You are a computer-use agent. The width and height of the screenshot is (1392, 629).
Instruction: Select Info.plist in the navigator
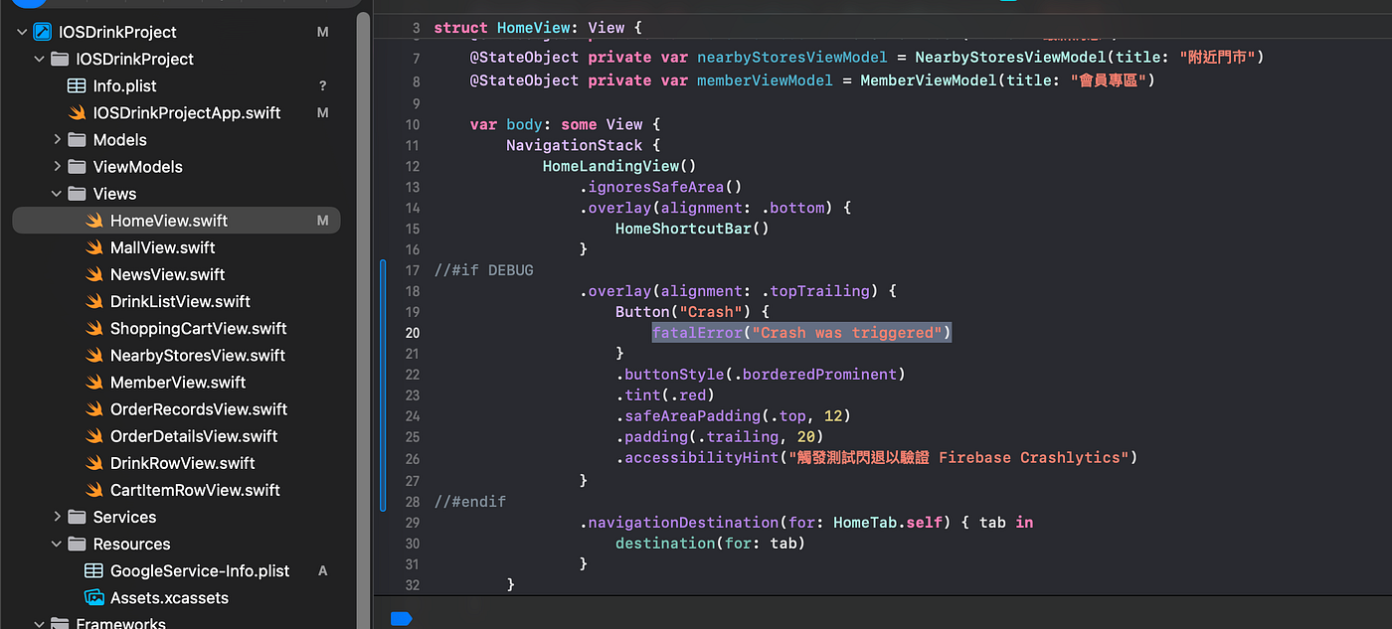[124, 86]
